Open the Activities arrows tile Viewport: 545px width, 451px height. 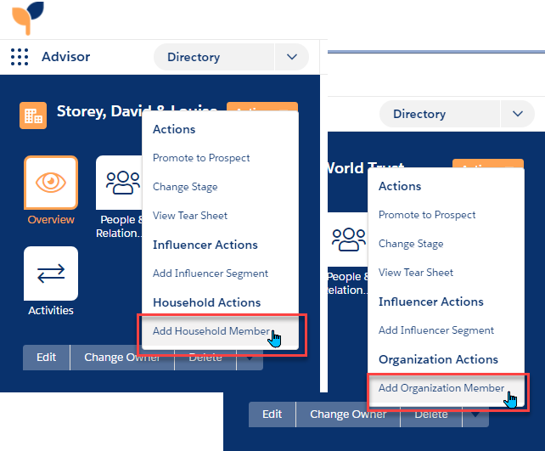click(51, 273)
